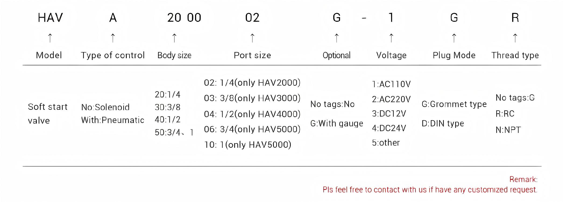Click the arrow above Voltage
This screenshot has height=202, width=563.
click(391, 38)
